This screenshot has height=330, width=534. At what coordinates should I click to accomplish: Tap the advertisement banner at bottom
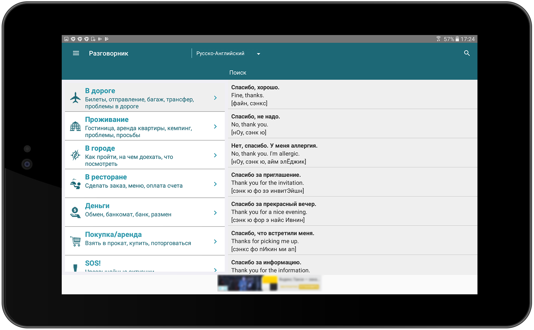click(269, 283)
